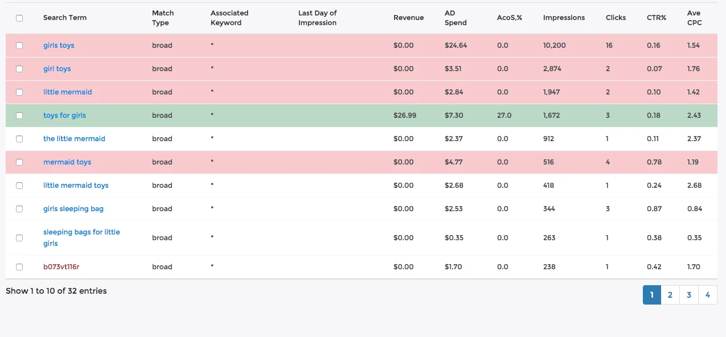Tick the checkbox next to toys for girls
The image size is (726, 337).
pyautogui.click(x=19, y=116)
